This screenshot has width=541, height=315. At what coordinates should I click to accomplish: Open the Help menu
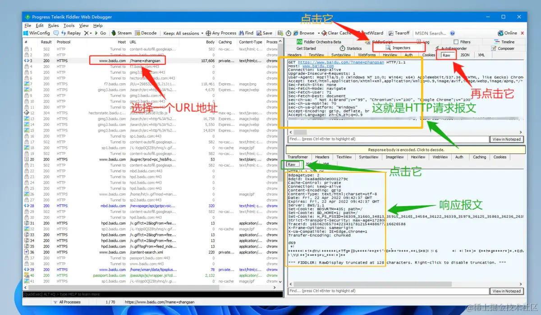click(98, 26)
